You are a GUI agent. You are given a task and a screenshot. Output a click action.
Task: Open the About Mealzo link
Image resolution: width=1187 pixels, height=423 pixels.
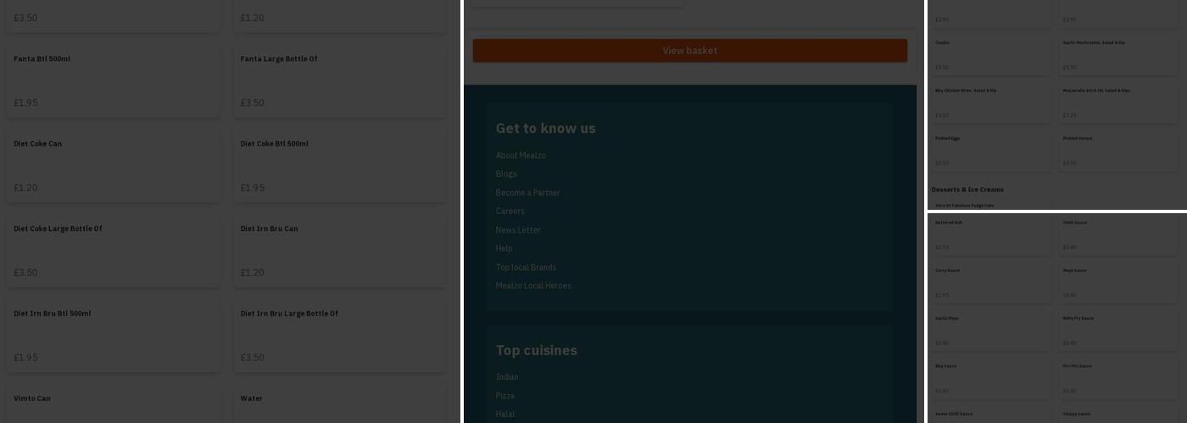(521, 156)
